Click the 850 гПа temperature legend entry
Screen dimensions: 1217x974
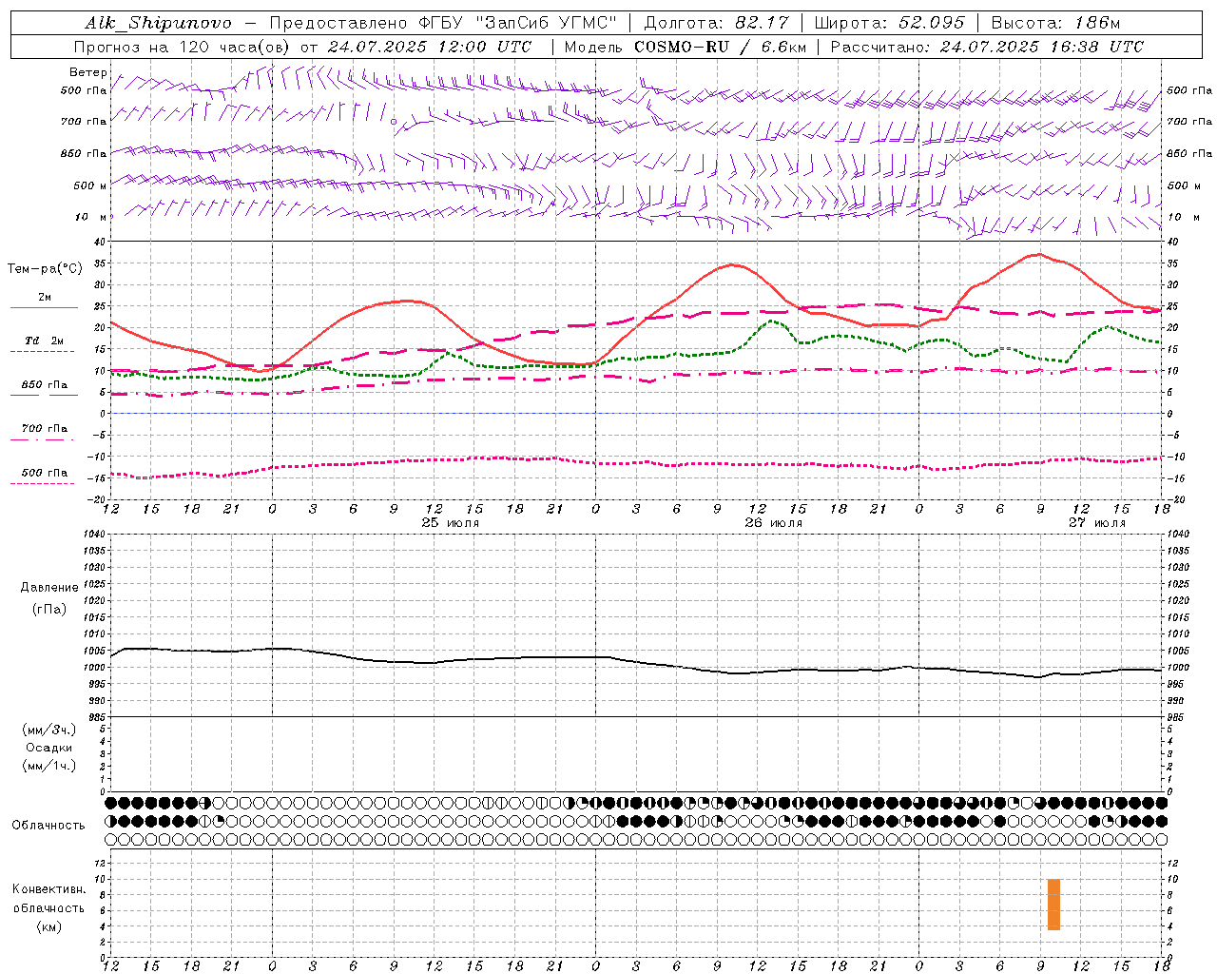(45, 385)
